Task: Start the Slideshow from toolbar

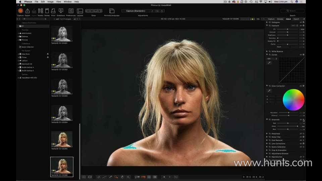Action: coord(61,11)
